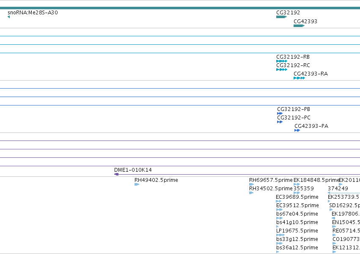Click the CG32192-PC label text
Screen dimensions: 360x254
[x=294, y=118]
